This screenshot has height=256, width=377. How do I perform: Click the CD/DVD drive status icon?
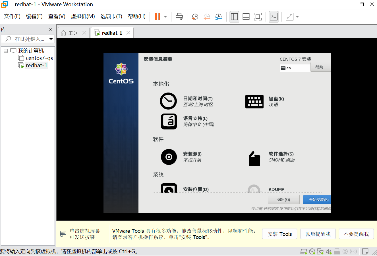[312, 251]
